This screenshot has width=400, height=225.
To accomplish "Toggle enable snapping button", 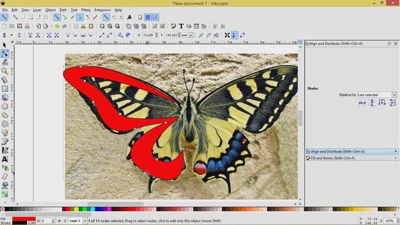I will 4,17.
